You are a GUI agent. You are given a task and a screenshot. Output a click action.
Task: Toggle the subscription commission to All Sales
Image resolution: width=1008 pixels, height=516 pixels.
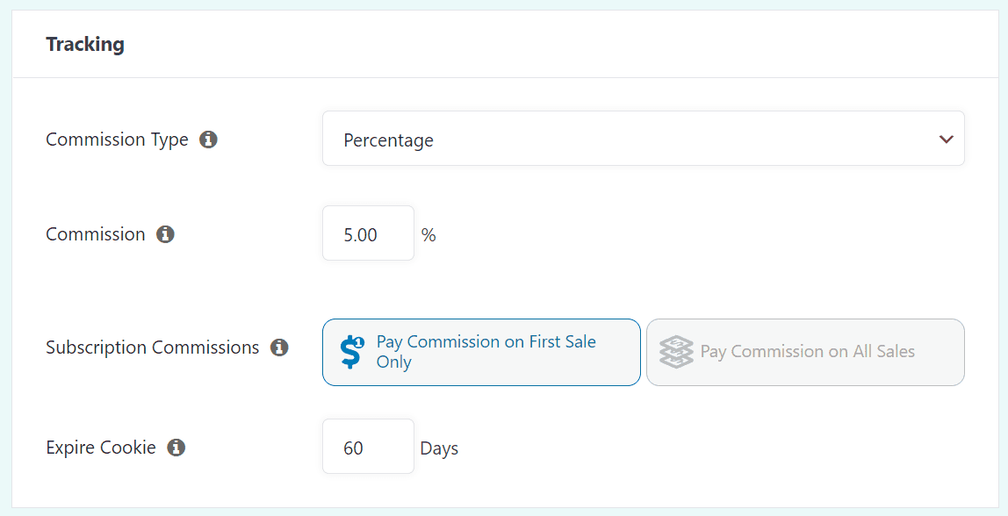[805, 352]
